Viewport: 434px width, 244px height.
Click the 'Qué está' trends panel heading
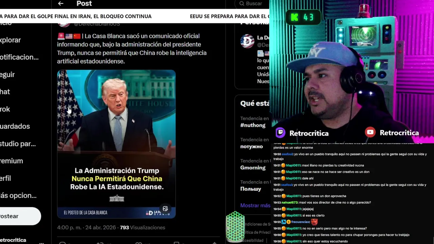(255, 103)
